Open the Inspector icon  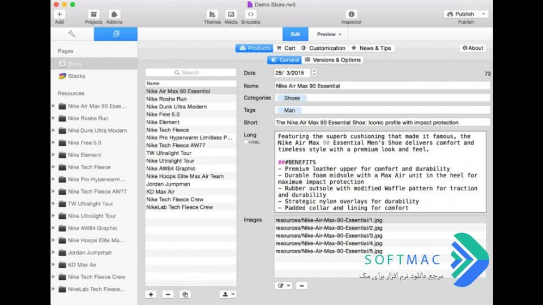351,14
